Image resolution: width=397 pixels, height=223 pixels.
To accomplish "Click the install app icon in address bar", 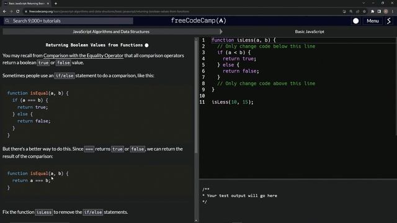I will [x=344, y=11].
